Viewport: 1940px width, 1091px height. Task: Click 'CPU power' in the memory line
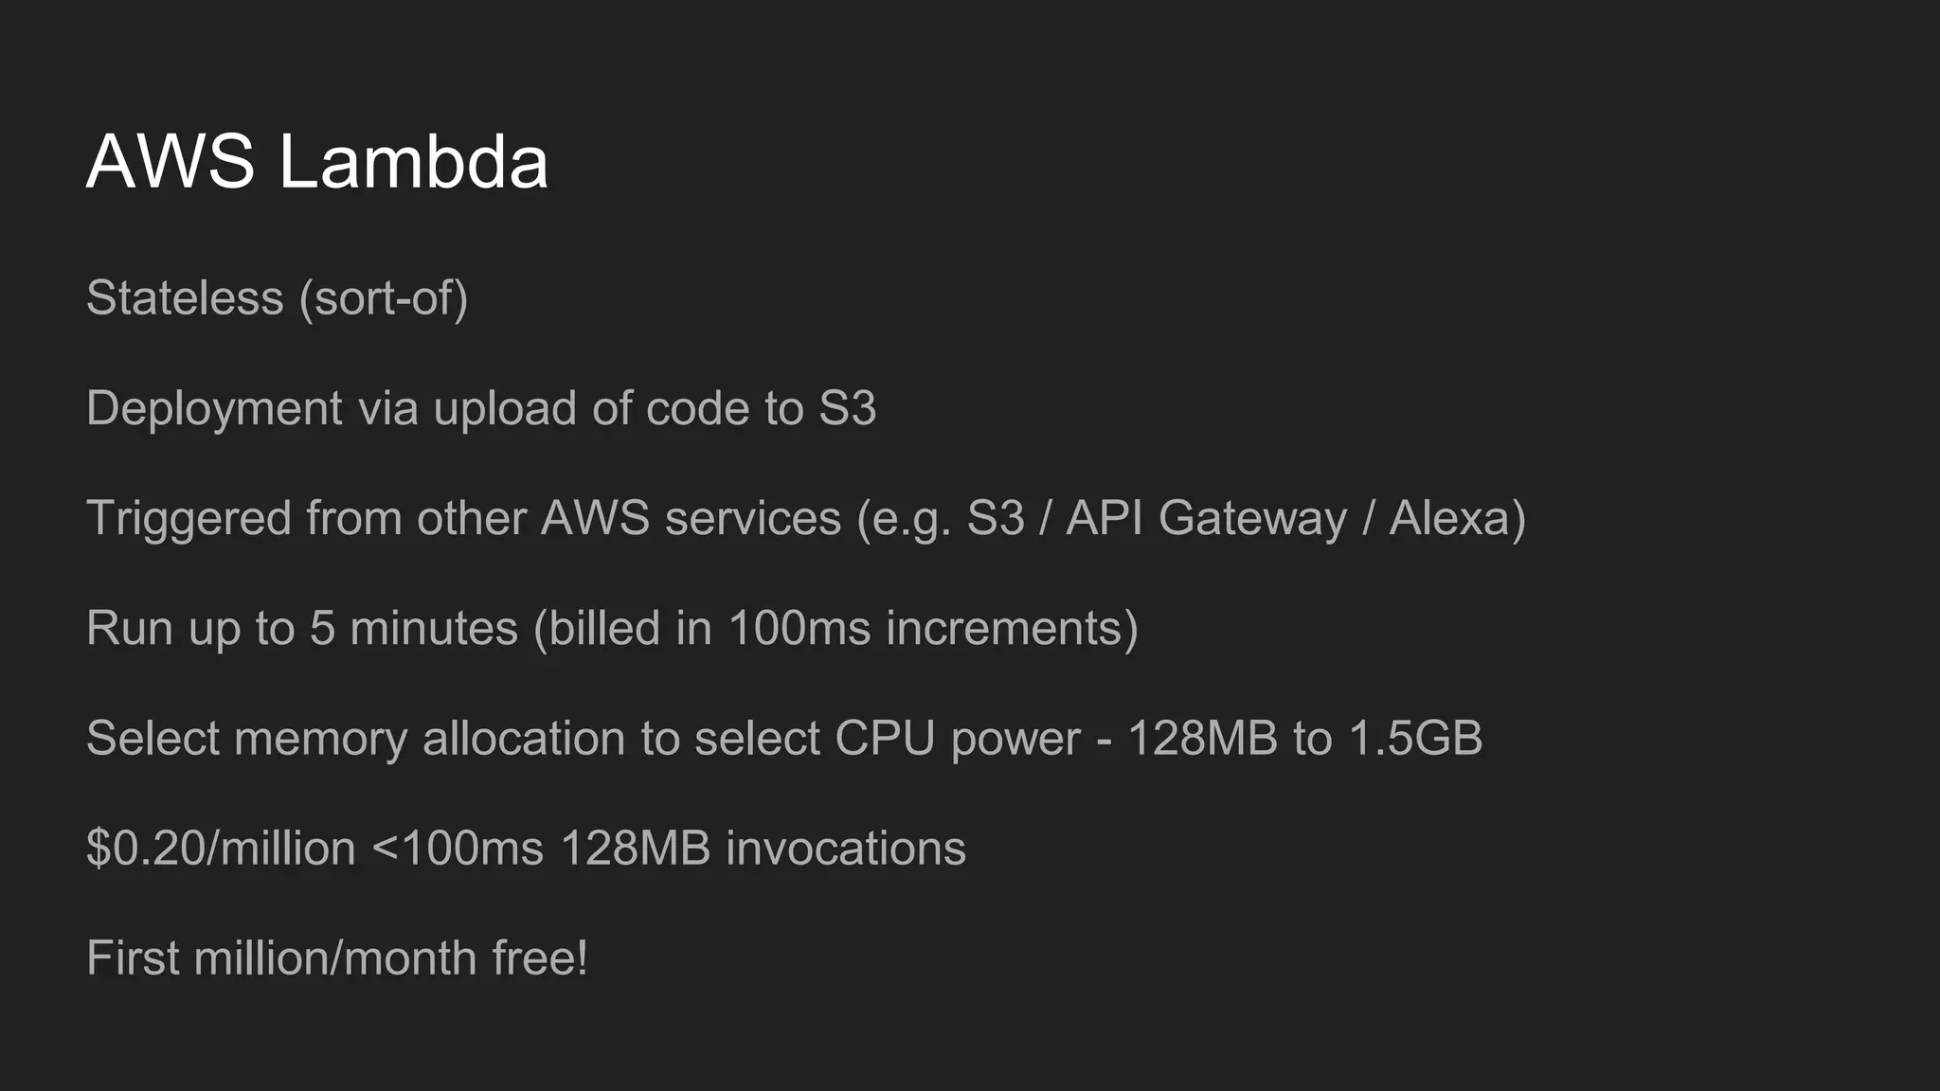[957, 738]
